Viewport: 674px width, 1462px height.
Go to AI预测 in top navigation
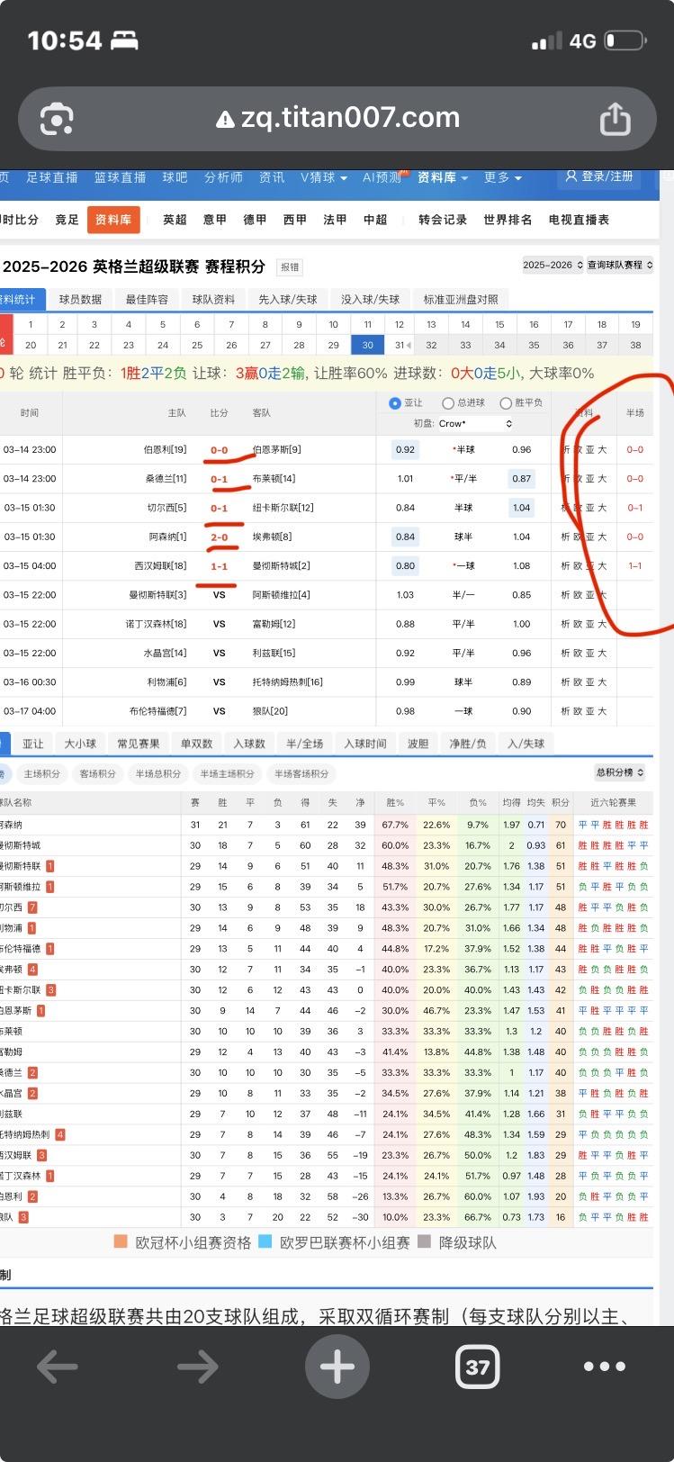(382, 177)
